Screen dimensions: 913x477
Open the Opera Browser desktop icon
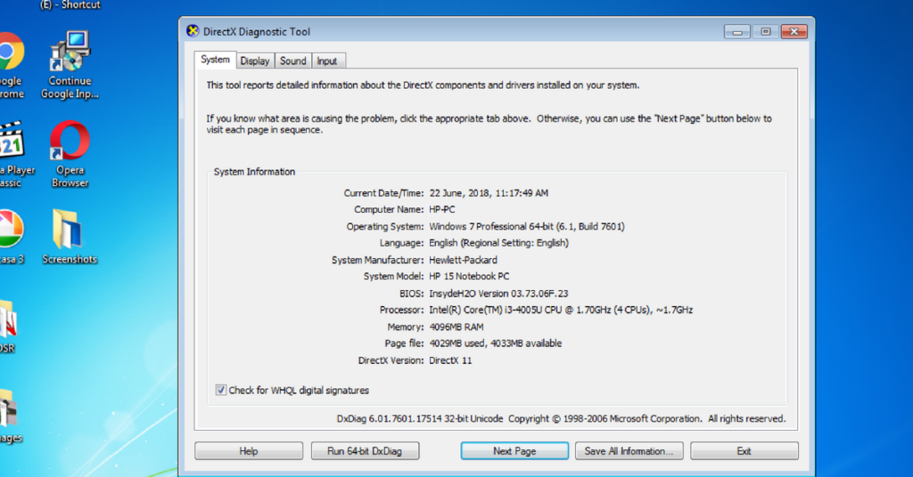click(x=70, y=154)
